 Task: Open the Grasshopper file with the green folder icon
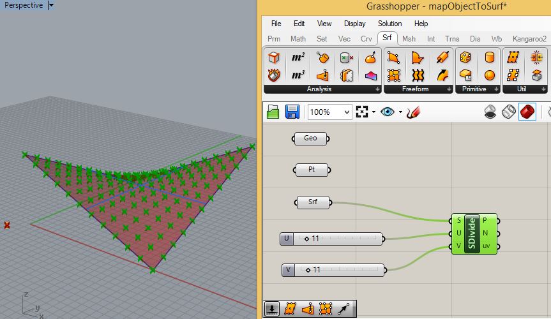point(273,112)
